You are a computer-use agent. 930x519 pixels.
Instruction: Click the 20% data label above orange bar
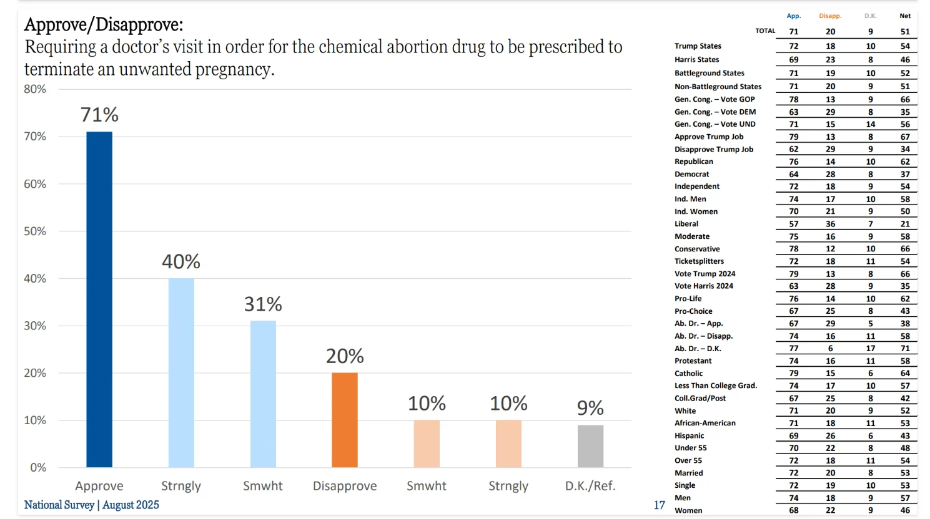345,356
